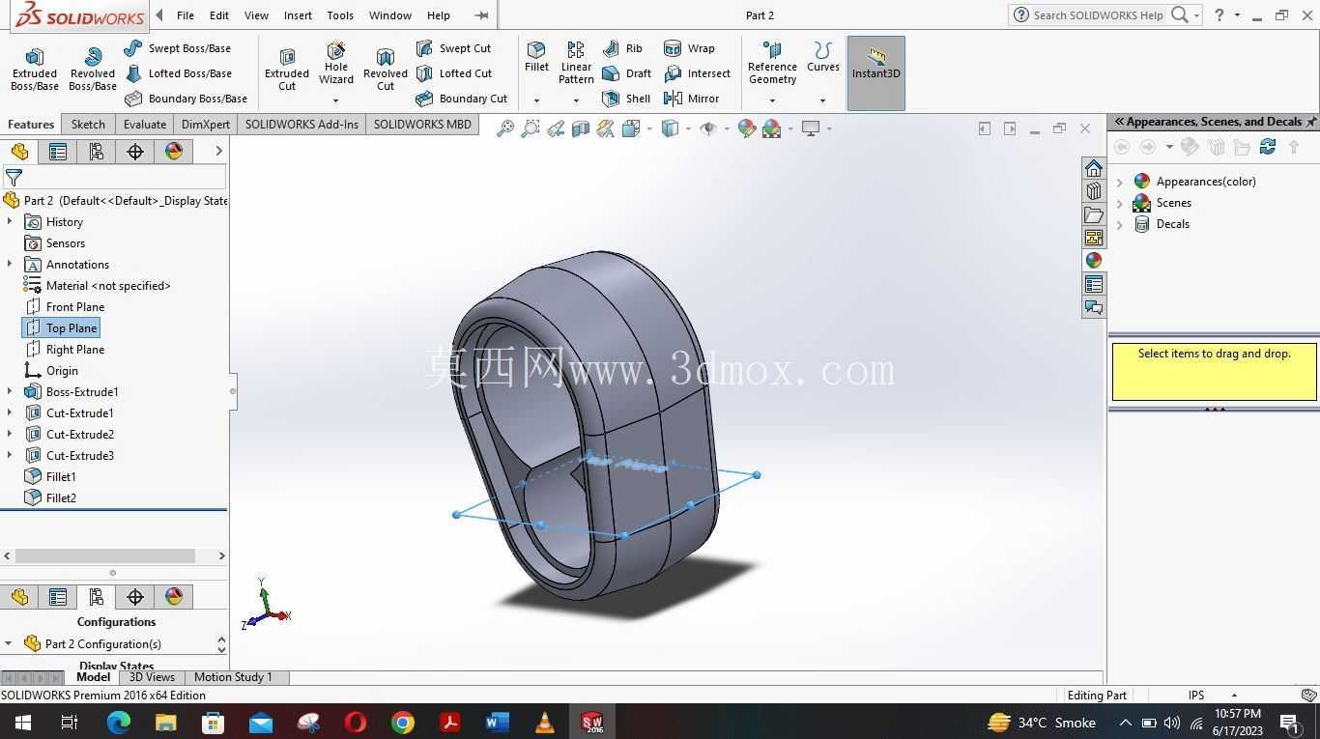
Task: Choose Boundary Boss/Base feature
Action: pyautogui.click(x=187, y=99)
